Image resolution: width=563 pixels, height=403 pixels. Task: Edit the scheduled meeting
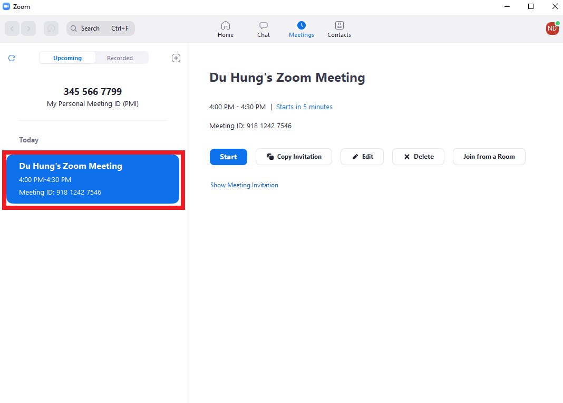pos(362,157)
